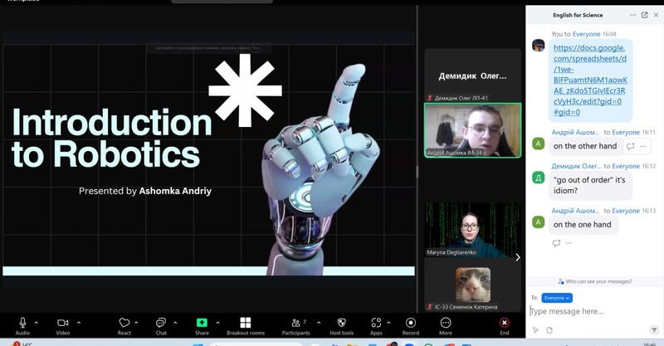Click the 'English for Science' chat title
The width and height of the screenshot is (664, 346).
(578, 15)
